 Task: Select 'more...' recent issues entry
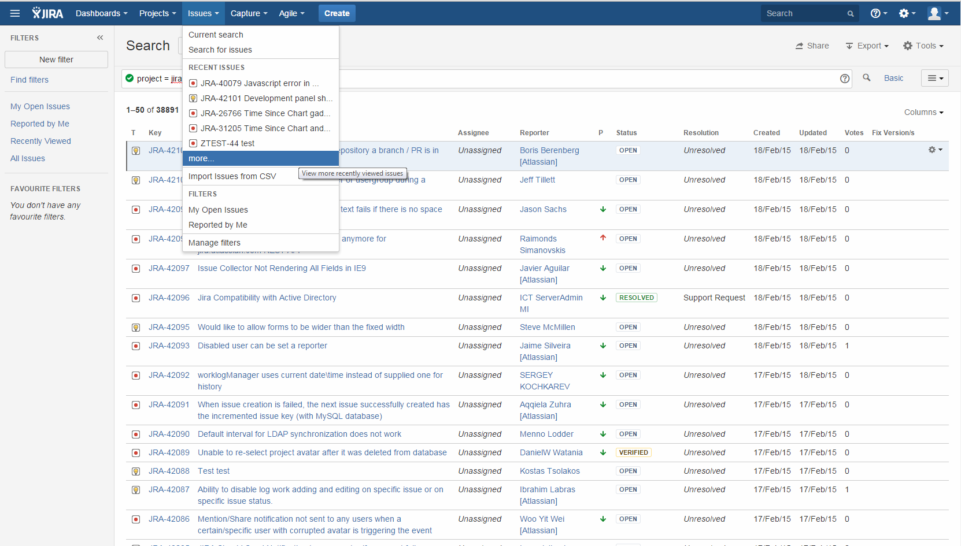261,158
